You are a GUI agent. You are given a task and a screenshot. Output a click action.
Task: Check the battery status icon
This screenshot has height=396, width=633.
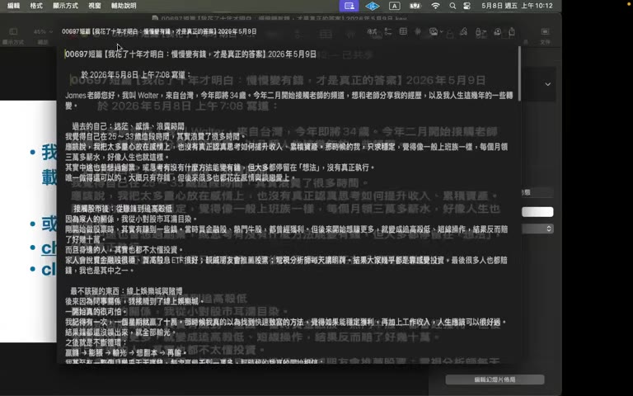coord(415,6)
